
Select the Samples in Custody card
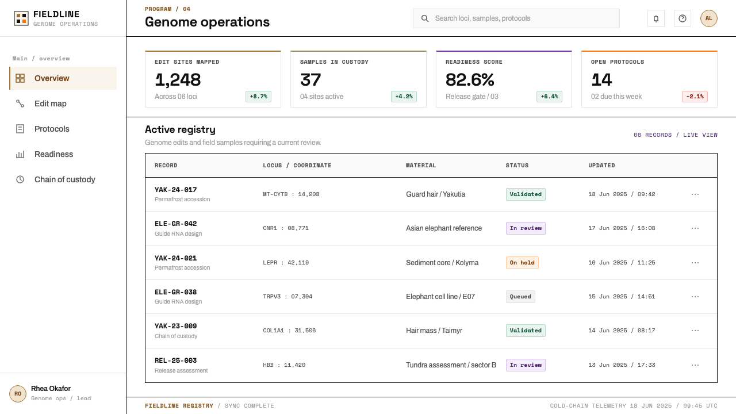358,79
